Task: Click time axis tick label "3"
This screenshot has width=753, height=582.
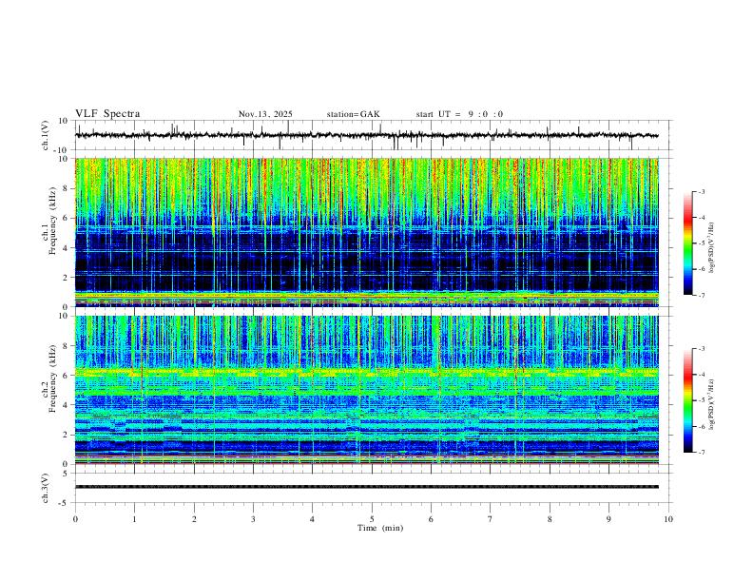Action: point(253,519)
